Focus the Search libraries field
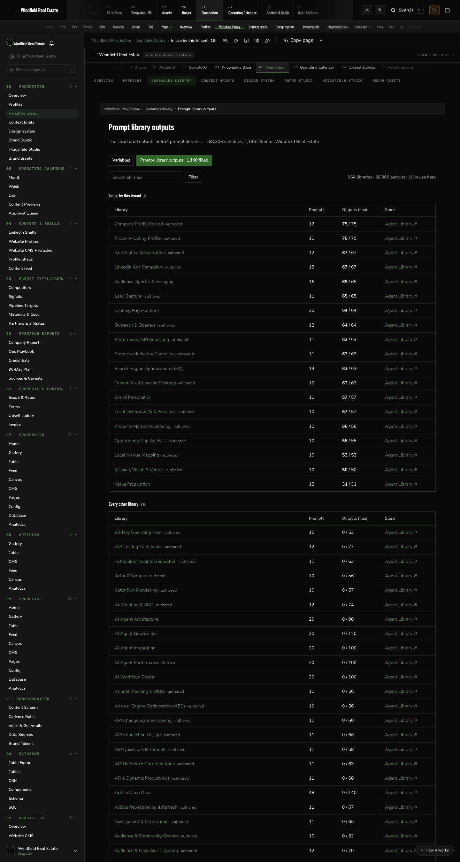The height and width of the screenshot is (862, 460). point(145,178)
